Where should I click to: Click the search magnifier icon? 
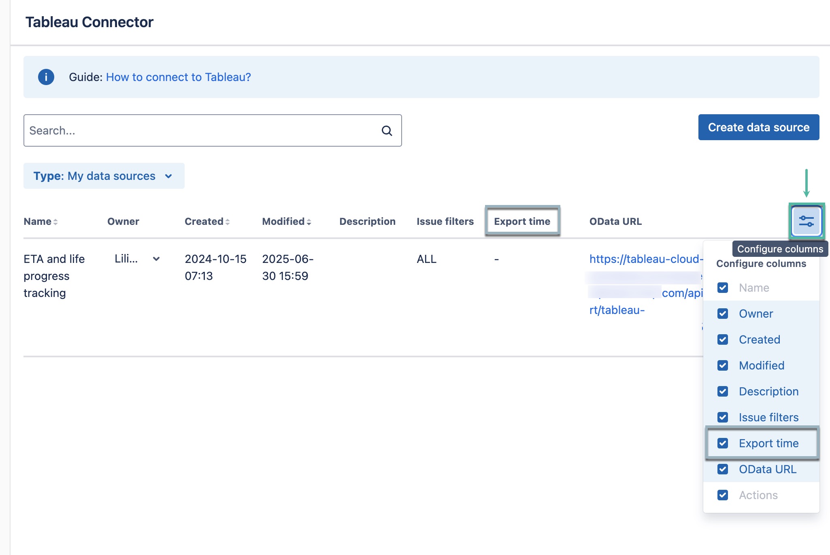(387, 130)
